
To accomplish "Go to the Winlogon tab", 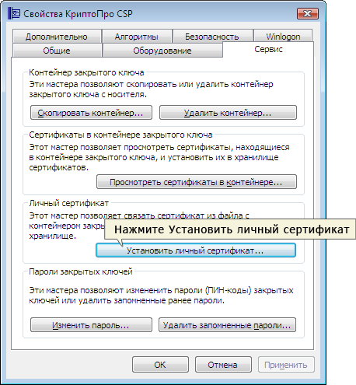I will [283, 37].
